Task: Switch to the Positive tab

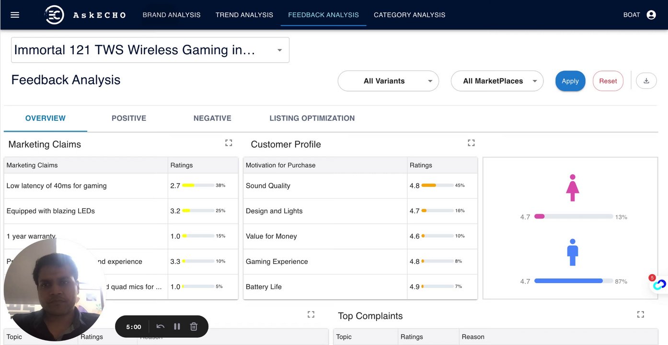Action: click(x=129, y=118)
